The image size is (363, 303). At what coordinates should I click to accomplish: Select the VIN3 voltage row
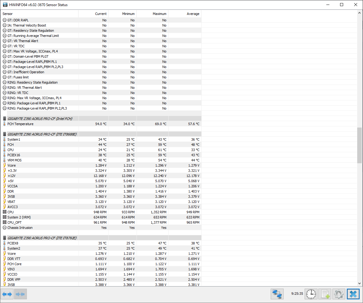click(x=101, y=269)
